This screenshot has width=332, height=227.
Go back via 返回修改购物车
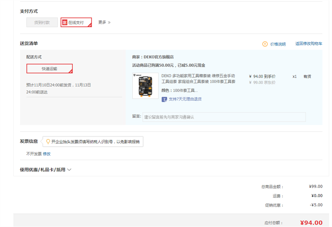click(308, 44)
